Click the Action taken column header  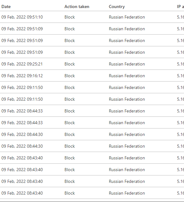pos(77,6)
